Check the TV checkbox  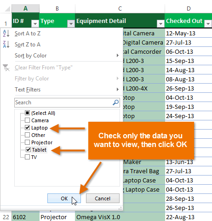(x=27, y=157)
